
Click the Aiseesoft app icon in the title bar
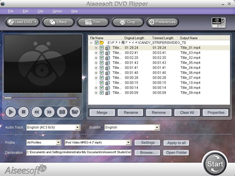pyautogui.click(x=3, y=4)
